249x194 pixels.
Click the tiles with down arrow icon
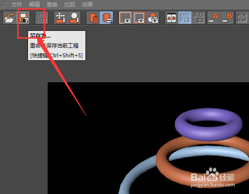(x=60, y=18)
